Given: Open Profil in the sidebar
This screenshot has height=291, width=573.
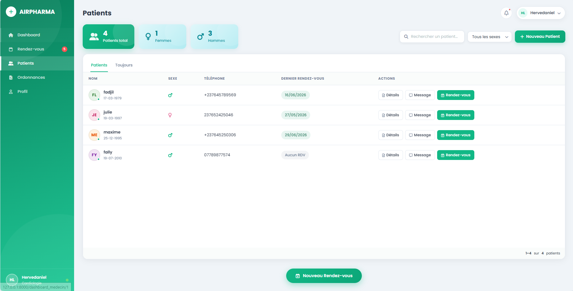Looking at the screenshot, I should [37, 92].
